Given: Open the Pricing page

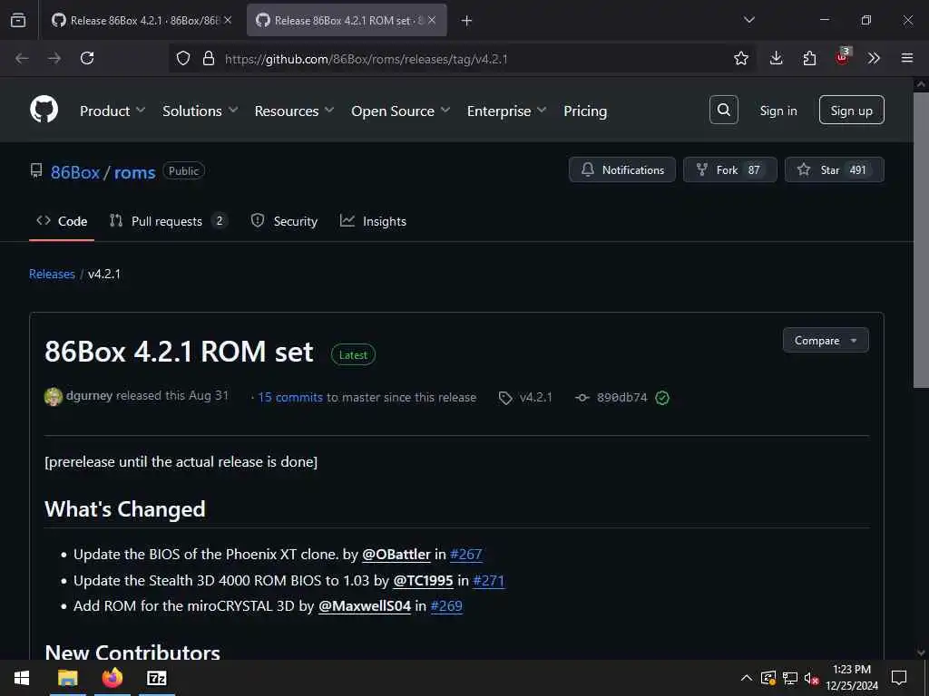Looking at the screenshot, I should pyautogui.click(x=585, y=111).
